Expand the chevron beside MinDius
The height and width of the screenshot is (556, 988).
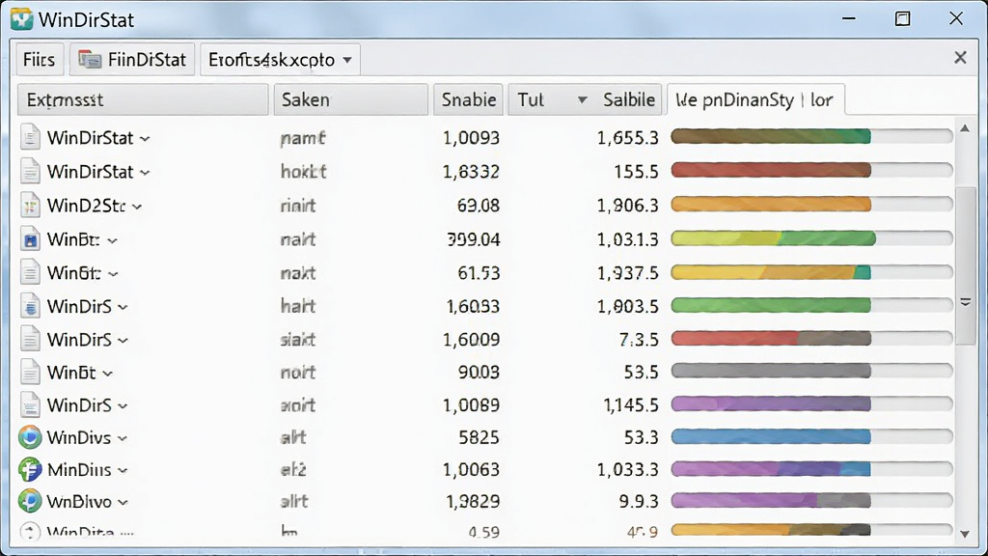coord(123,471)
